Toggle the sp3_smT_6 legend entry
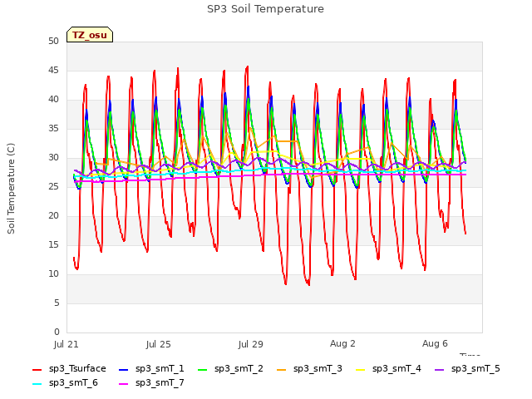Screen dimensions: 532x399 tap(65, 382)
